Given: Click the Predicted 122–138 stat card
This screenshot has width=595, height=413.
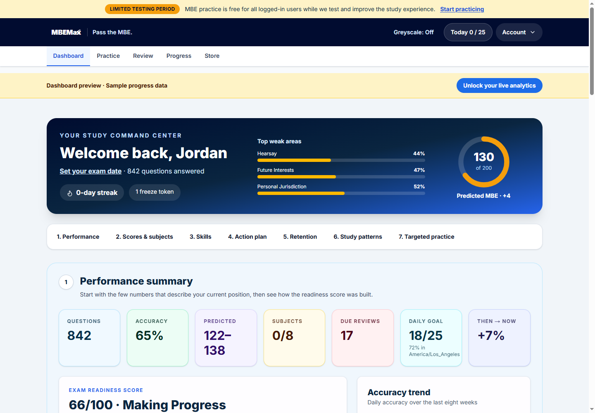Looking at the screenshot, I should [226, 338].
